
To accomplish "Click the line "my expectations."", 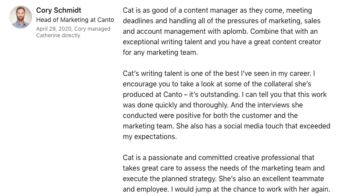I will point(149,137).
